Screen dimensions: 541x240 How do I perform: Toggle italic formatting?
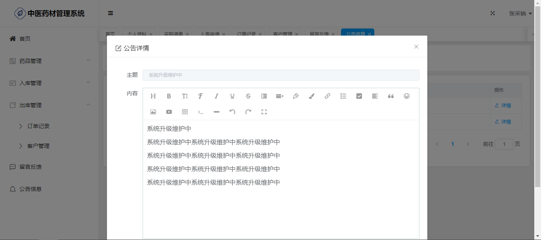click(217, 96)
